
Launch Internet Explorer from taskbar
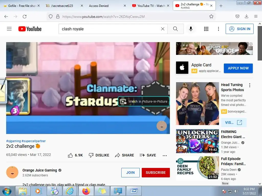70,191
